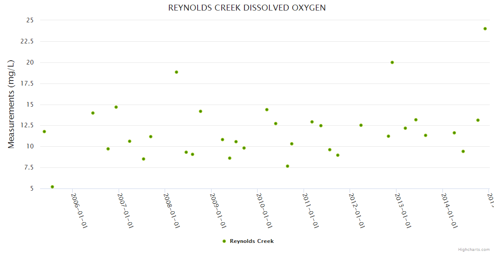Click the Measurements (mg/L) y-axis title
Screen dimensions: 494x253
11,104
